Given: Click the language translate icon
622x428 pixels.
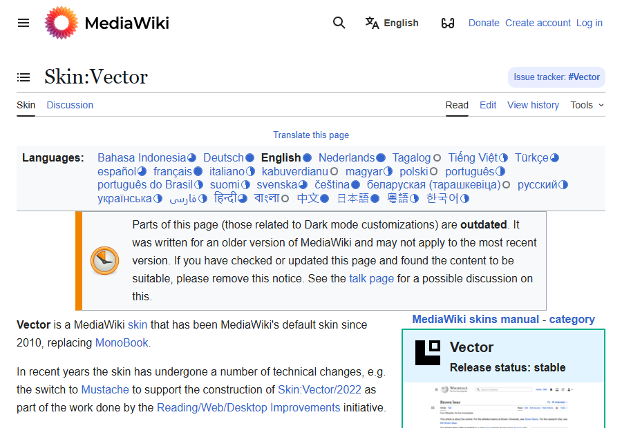Looking at the screenshot, I should 372,23.
